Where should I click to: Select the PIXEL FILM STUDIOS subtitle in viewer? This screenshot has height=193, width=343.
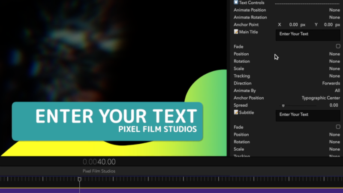coord(157,129)
